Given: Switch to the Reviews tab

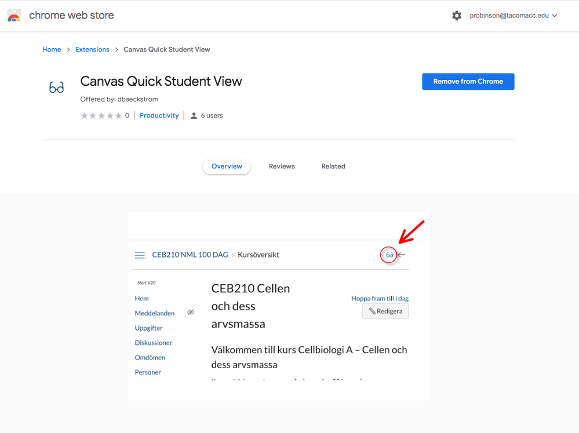Looking at the screenshot, I should [282, 166].
